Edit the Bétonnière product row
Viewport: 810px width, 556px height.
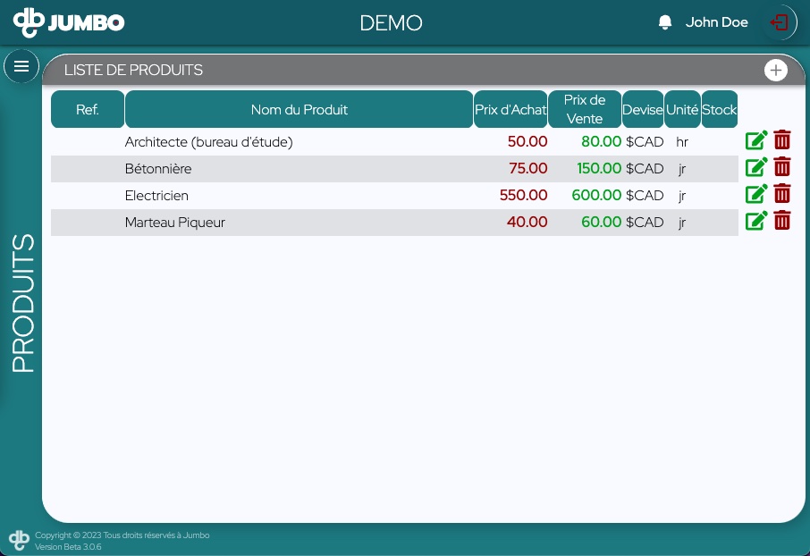pos(756,167)
